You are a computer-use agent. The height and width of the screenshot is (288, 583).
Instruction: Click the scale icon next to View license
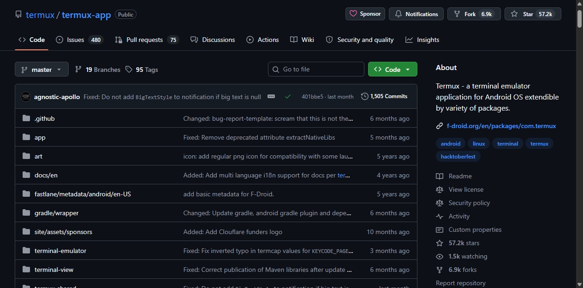[440, 189]
